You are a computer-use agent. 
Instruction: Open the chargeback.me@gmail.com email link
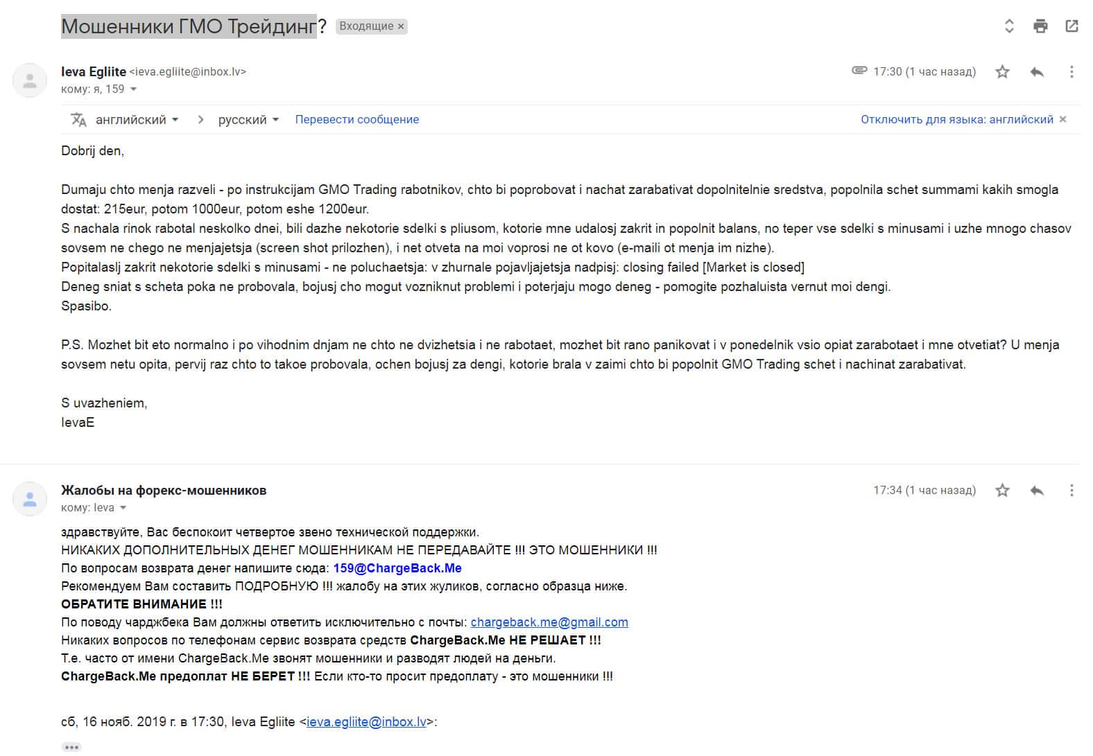point(549,622)
